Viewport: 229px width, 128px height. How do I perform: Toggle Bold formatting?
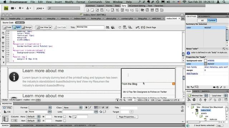click(86, 107)
